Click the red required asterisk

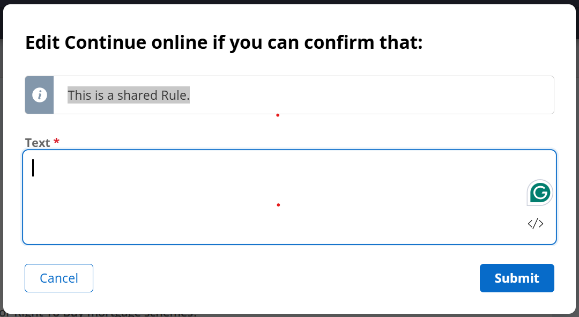(56, 142)
